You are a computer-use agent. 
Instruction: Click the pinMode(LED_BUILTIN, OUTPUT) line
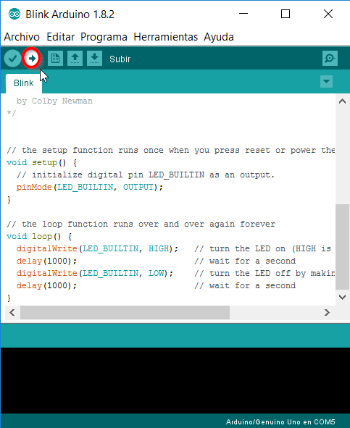tap(90, 188)
